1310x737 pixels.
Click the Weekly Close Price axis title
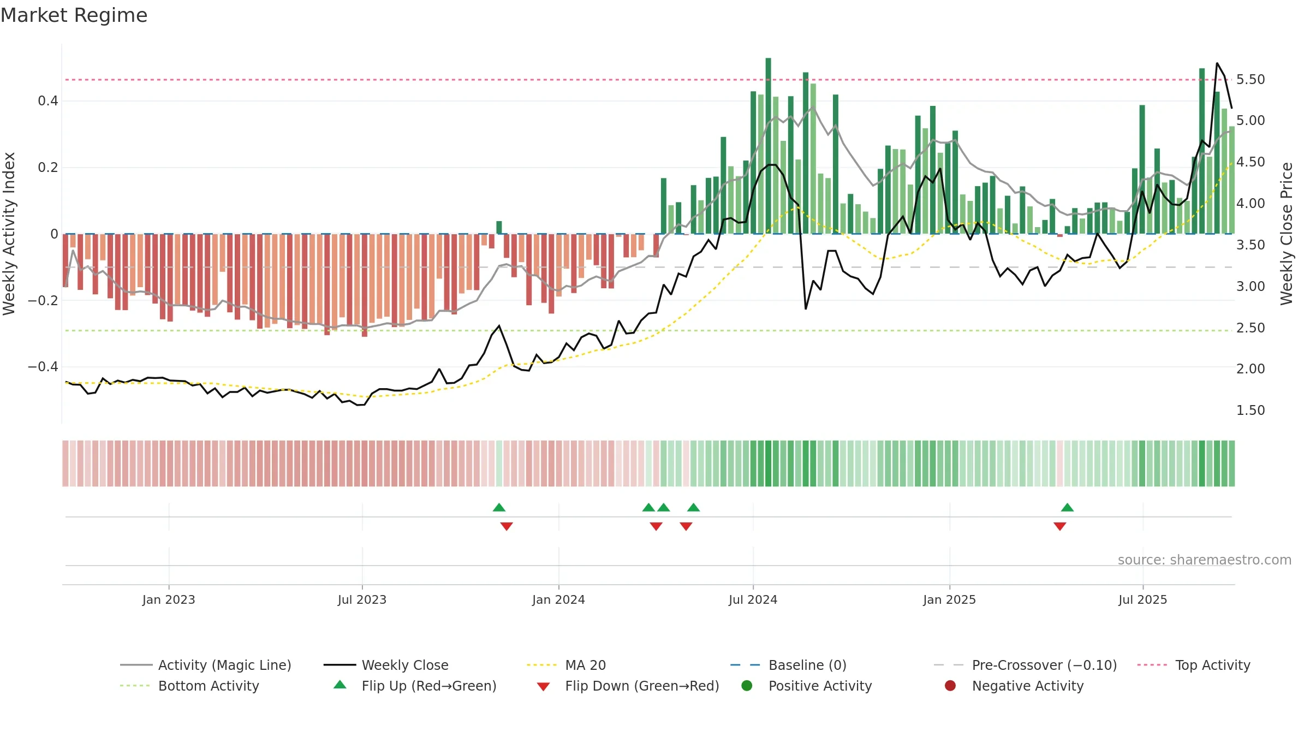1287,234
